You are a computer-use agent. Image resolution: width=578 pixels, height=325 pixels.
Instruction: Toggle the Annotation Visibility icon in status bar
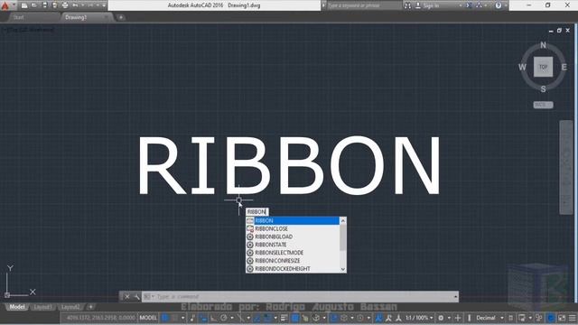tap(378, 318)
